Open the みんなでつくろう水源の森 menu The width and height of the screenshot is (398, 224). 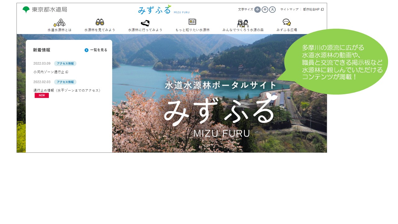pos(243,30)
